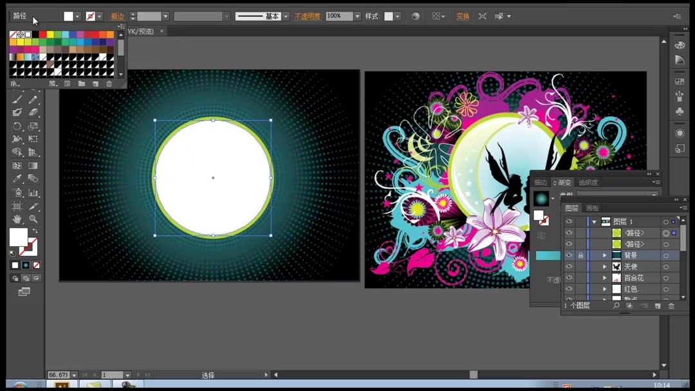Change the screen mode button
Screen dimensions: 695x391
pyautogui.click(x=24, y=292)
